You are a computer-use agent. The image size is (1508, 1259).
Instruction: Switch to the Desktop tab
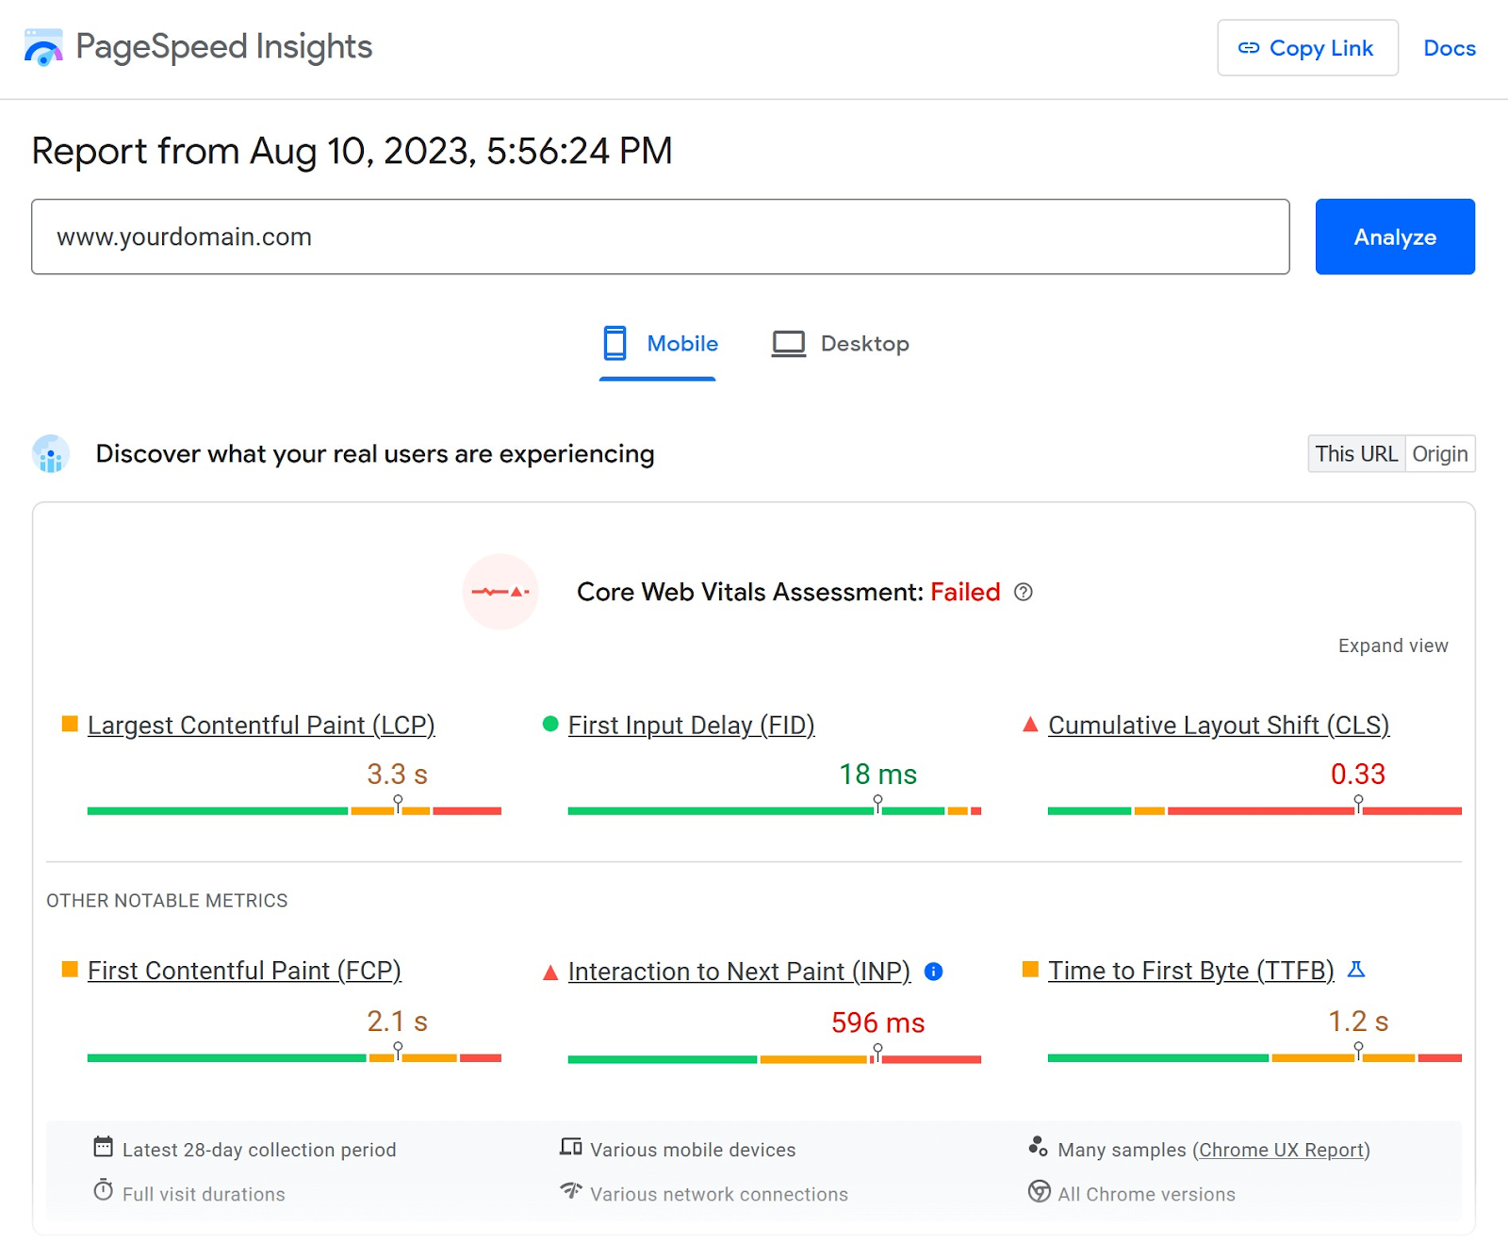[x=839, y=343]
